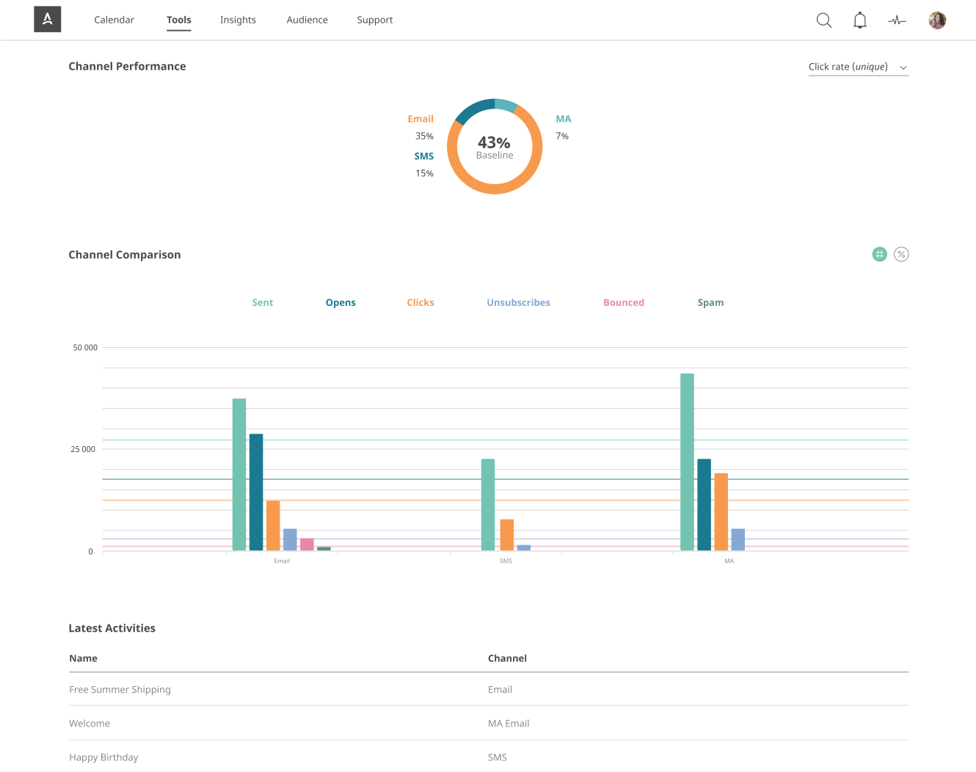Image resolution: width=976 pixels, height=772 pixels.
Task: Go to the Insights tab
Action: 238,20
